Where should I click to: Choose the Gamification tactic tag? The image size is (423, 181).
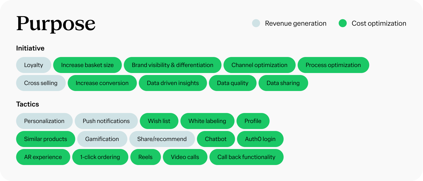pyautogui.click(x=102, y=139)
